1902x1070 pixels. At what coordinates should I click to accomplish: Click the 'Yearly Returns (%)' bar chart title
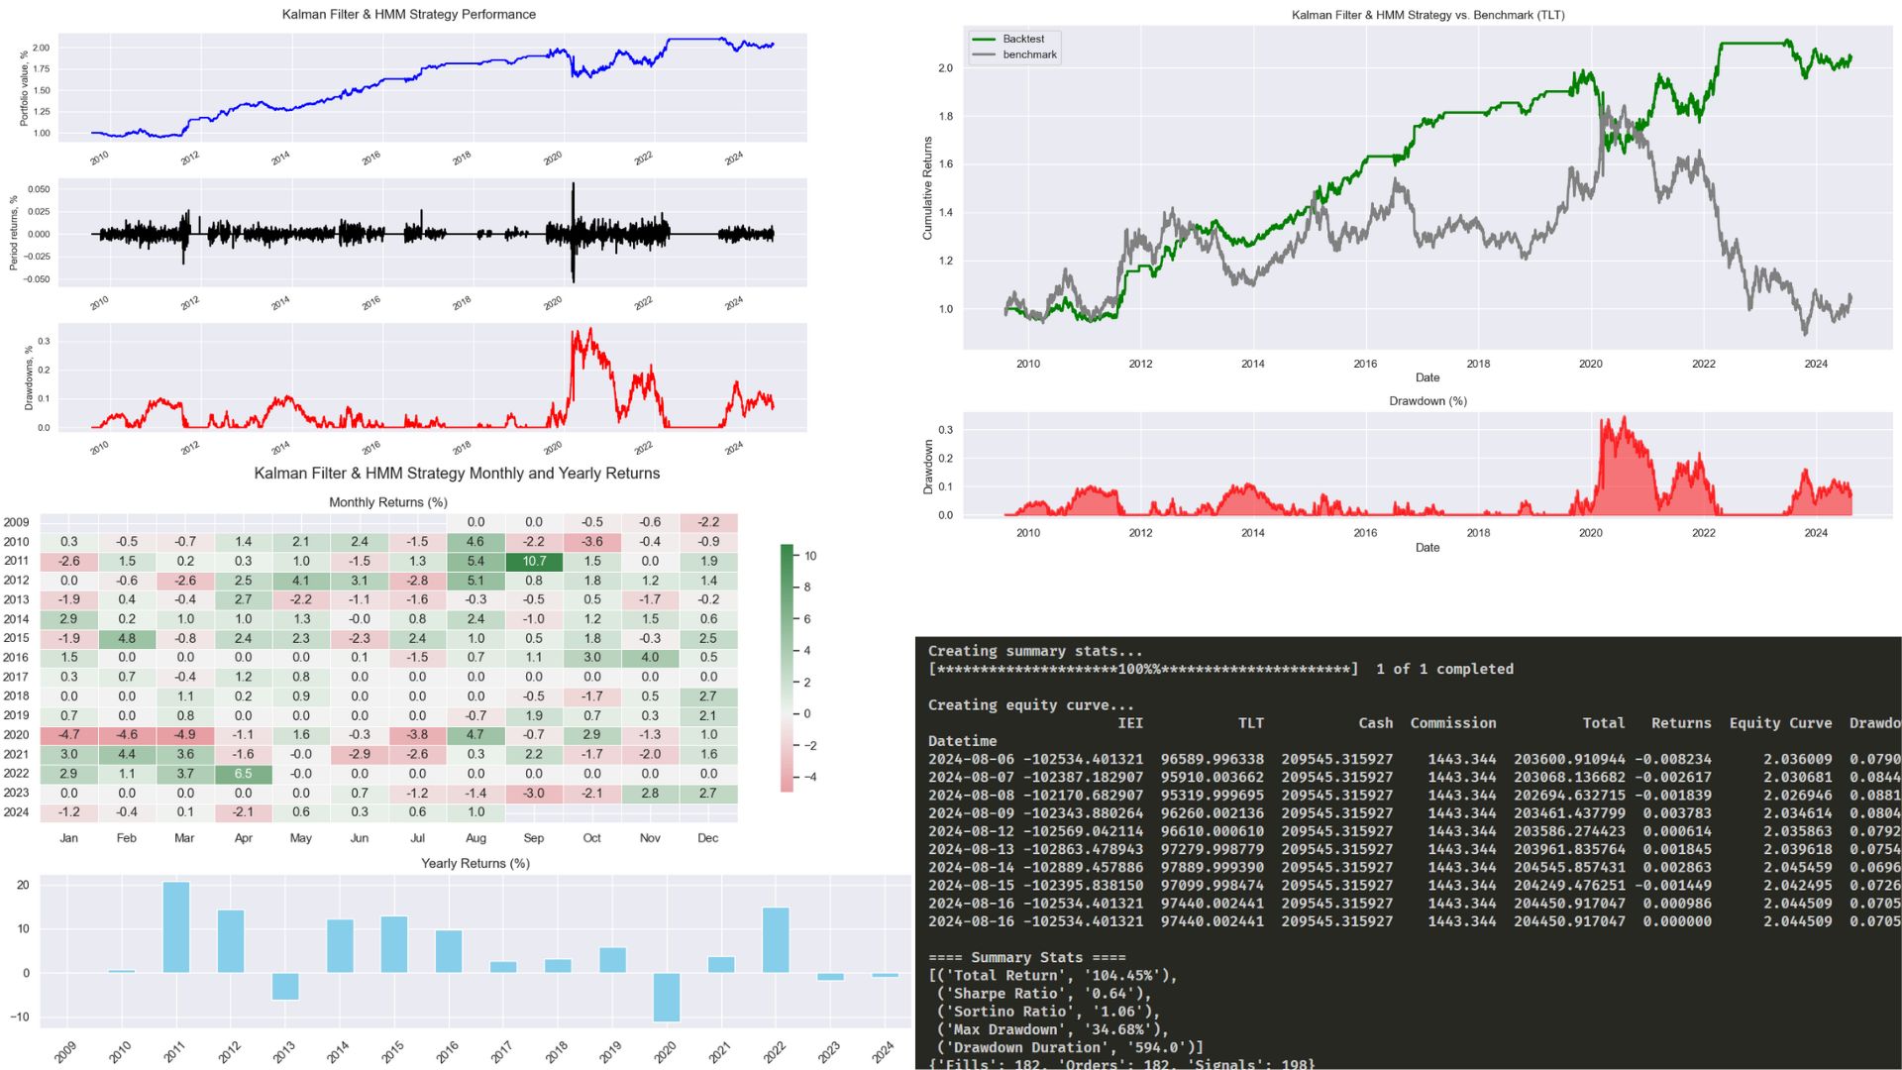pos(475,863)
